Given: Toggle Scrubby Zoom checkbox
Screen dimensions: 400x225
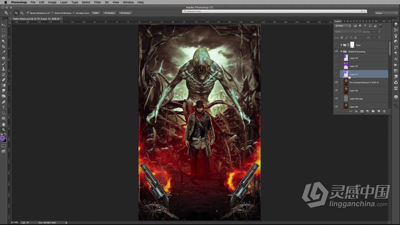Looking at the screenshot, I should pos(74,13).
